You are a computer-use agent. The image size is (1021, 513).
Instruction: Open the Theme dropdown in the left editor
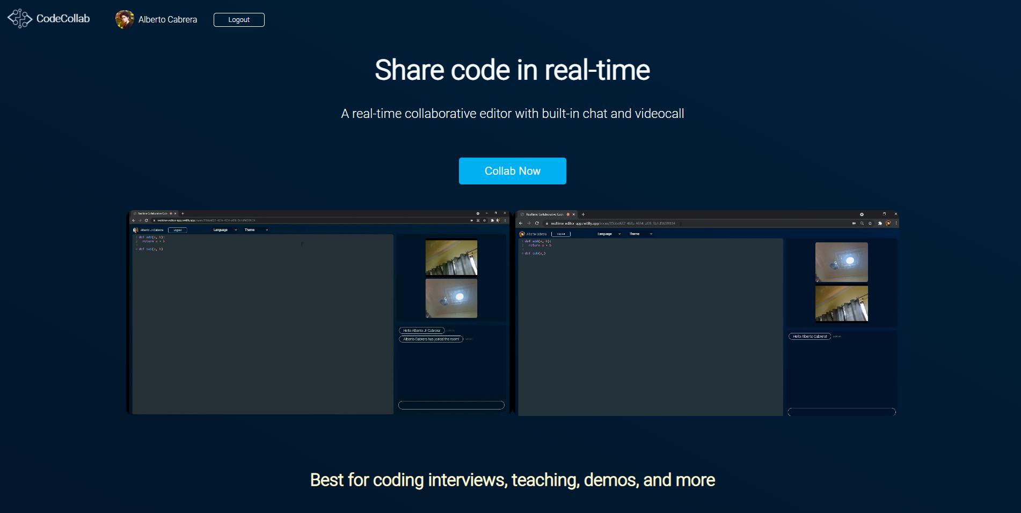257,229
